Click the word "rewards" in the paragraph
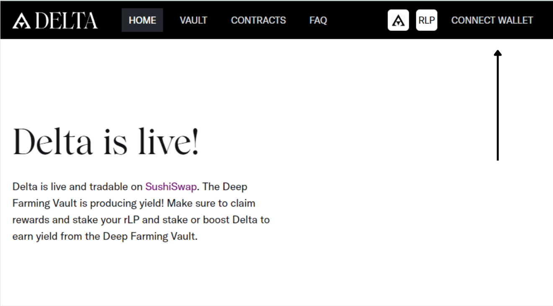This screenshot has height=306, width=553. click(x=30, y=219)
